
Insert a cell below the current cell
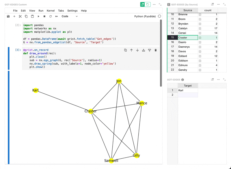[x=150, y=50]
